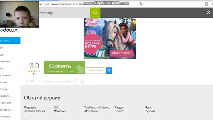Click the blue security shield icon
213x120 pixels.
pyautogui.click(x=109, y=70)
